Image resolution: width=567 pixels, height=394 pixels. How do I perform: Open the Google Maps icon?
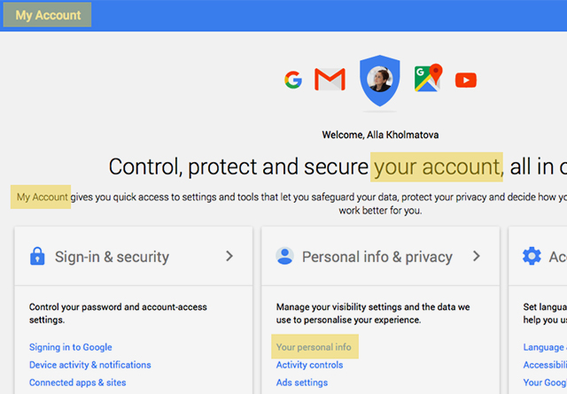coord(429,80)
